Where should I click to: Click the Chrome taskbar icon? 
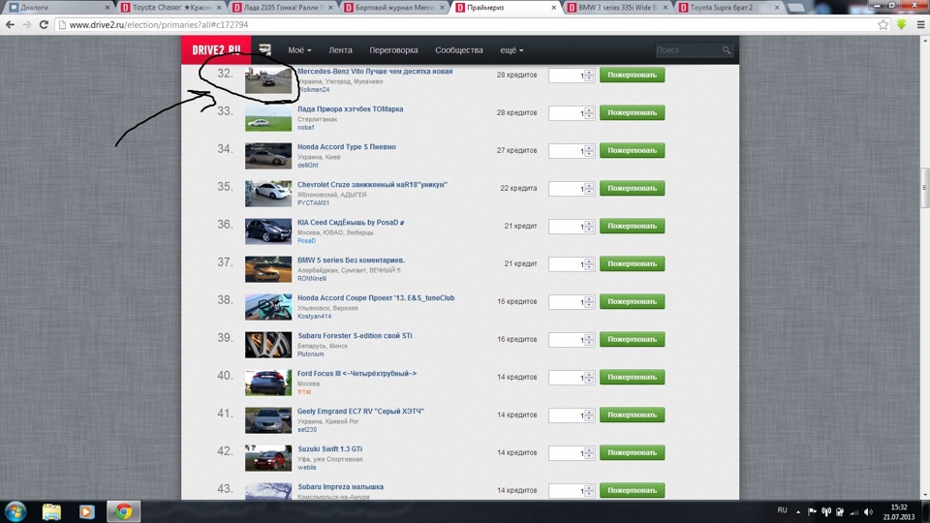click(x=123, y=511)
